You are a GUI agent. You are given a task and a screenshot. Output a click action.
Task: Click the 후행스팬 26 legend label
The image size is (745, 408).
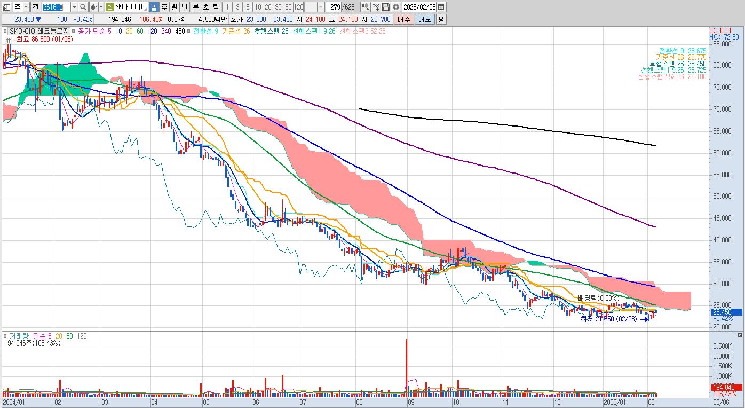point(271,31)
